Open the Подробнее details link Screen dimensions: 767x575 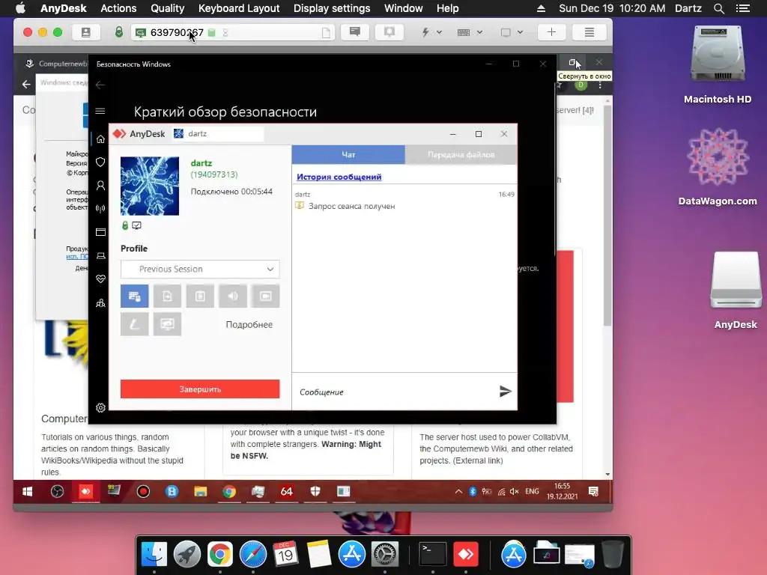249,325
